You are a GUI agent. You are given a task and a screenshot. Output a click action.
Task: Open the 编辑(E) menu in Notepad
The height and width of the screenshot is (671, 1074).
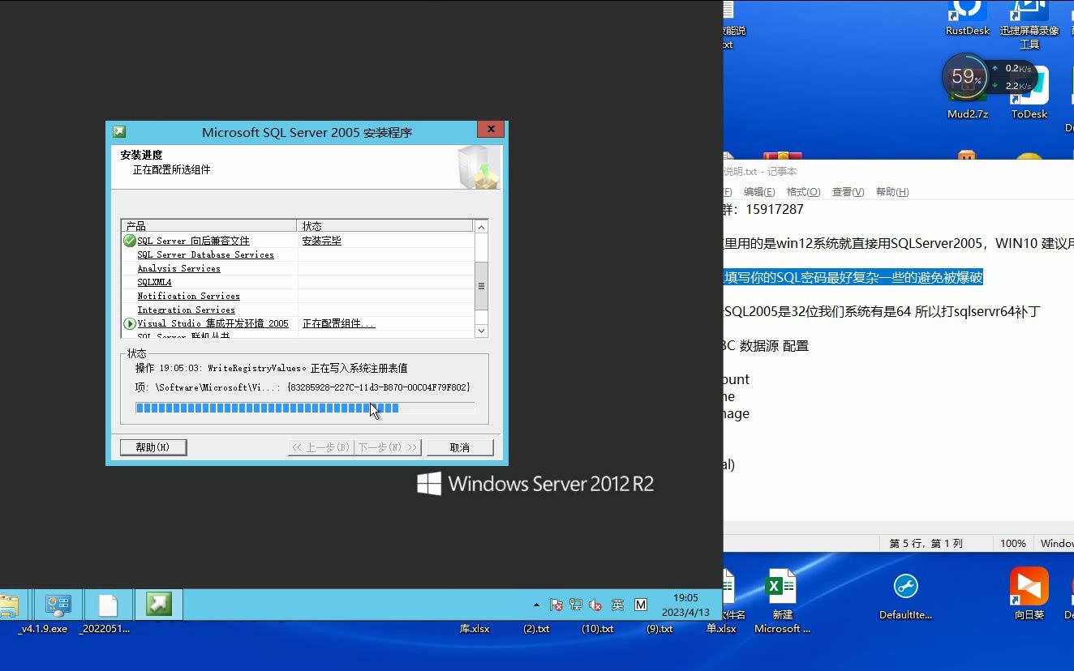point(759,192)
